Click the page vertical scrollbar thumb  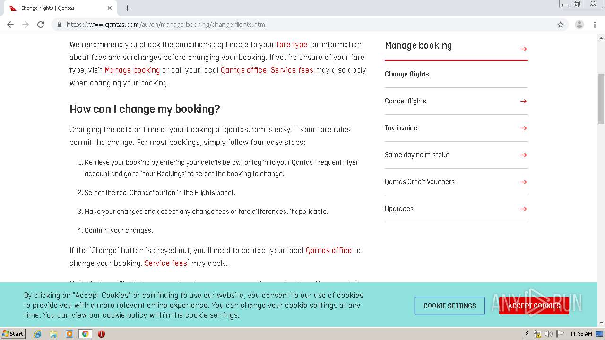601,98
